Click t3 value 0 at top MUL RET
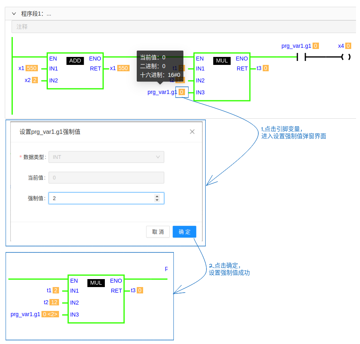 266,68
